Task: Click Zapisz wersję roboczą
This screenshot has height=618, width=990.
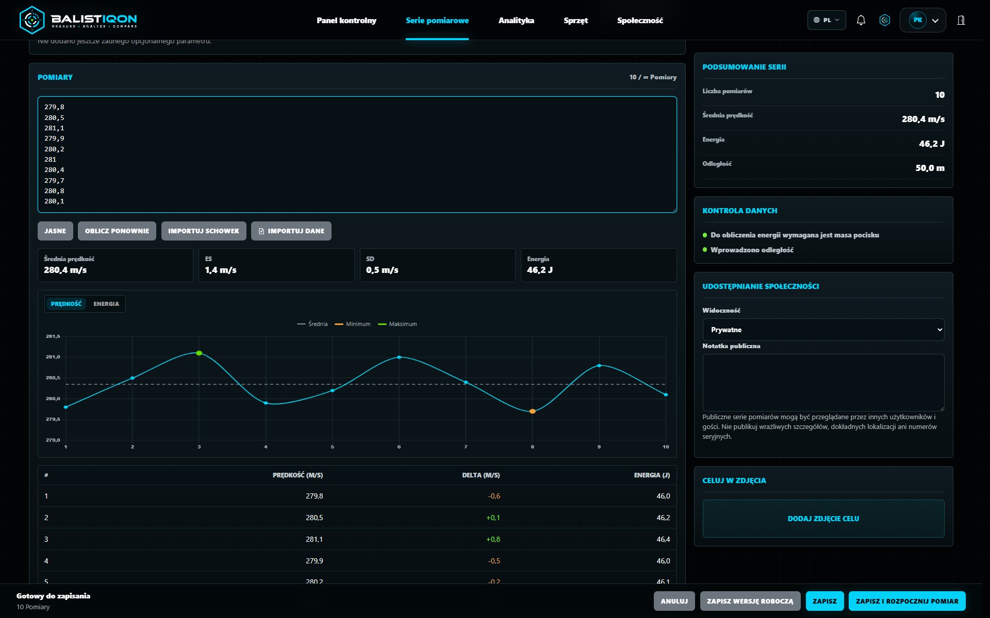Action: (750, 601)
